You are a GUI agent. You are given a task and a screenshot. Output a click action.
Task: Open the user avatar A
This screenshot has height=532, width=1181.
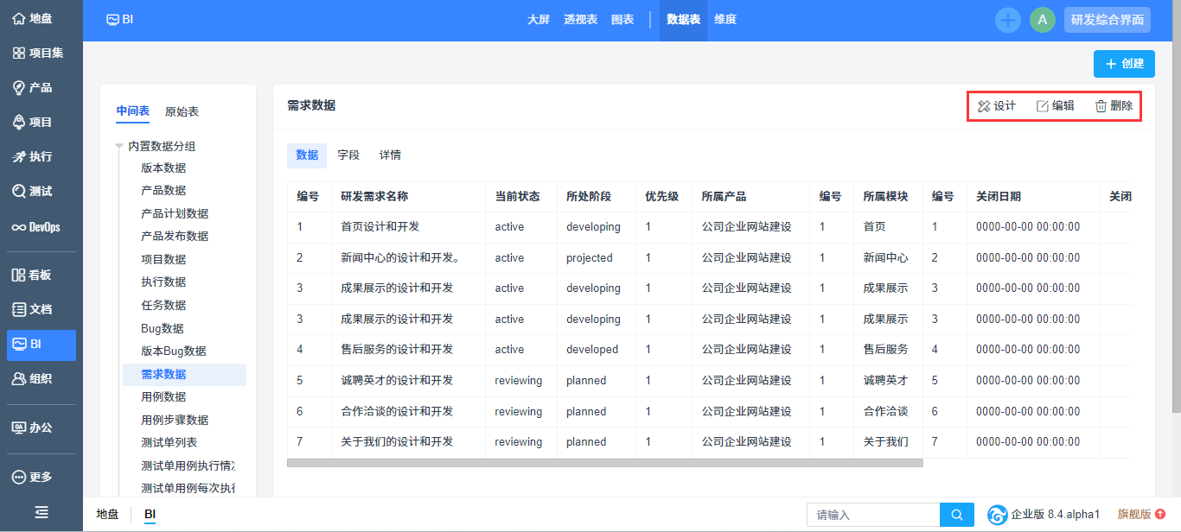pyautogui.click(x=1043, y=20)
